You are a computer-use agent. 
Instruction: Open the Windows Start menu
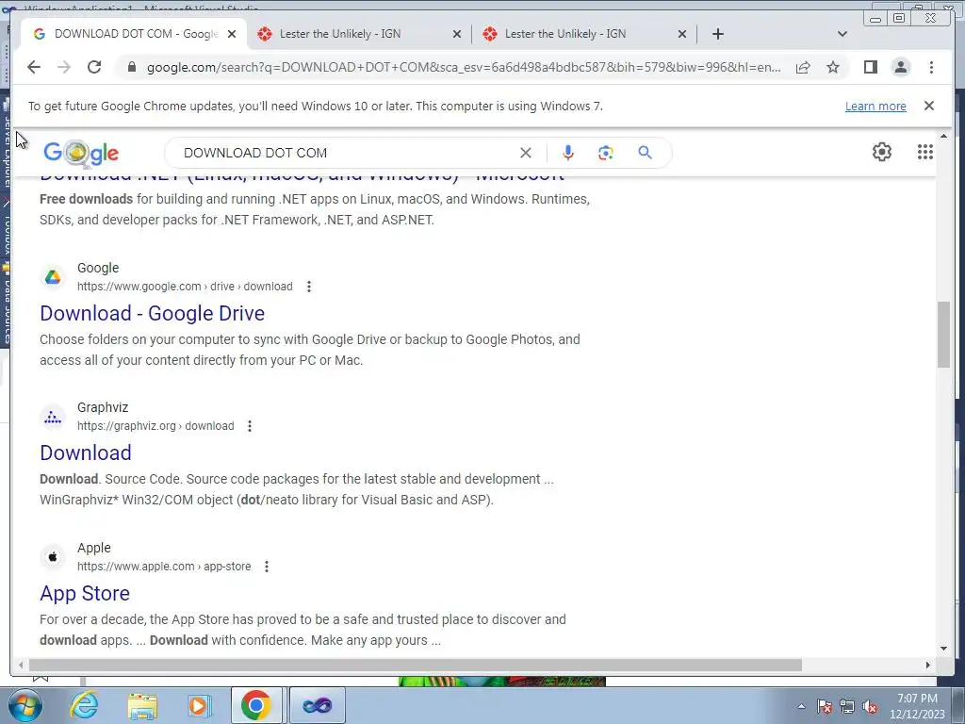click(25, 705)
